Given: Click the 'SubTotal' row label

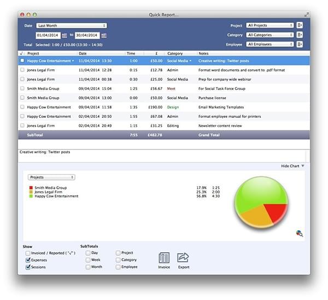Looking at the screenshot, I should point(35,135).
